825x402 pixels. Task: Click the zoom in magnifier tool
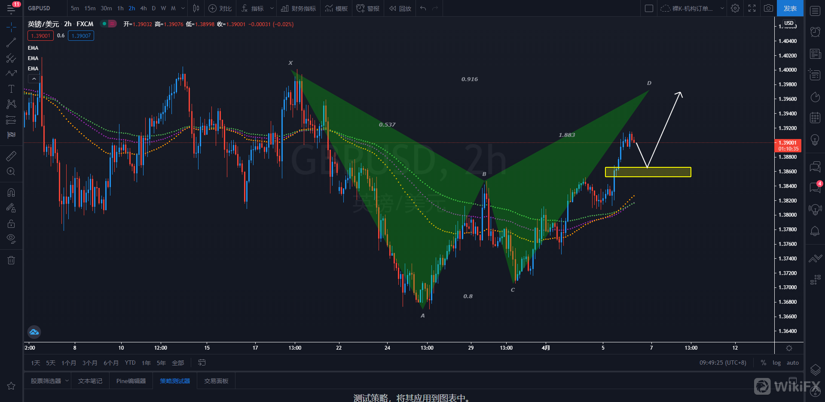tap(11, 172)
